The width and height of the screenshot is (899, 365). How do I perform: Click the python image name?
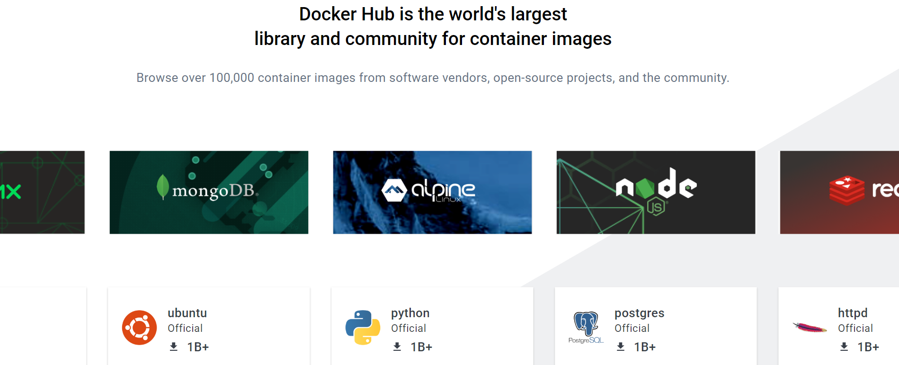click(x=410, y=313)
